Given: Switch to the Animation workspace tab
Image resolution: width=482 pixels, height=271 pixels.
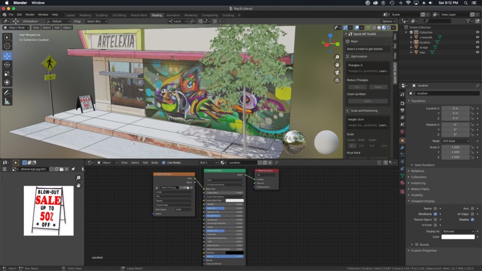Looking at the screenshot, I should (x=173, y=15).
